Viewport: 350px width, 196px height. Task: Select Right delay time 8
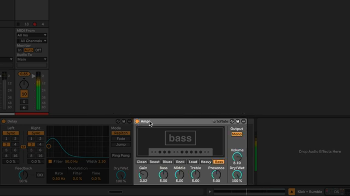pyautogui.click(x=31, y=156)
